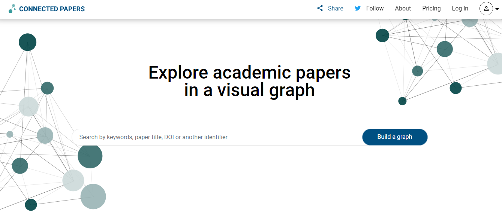
Task: Click the small dark node at the right graph's bottom
Action: pos(402,101)
